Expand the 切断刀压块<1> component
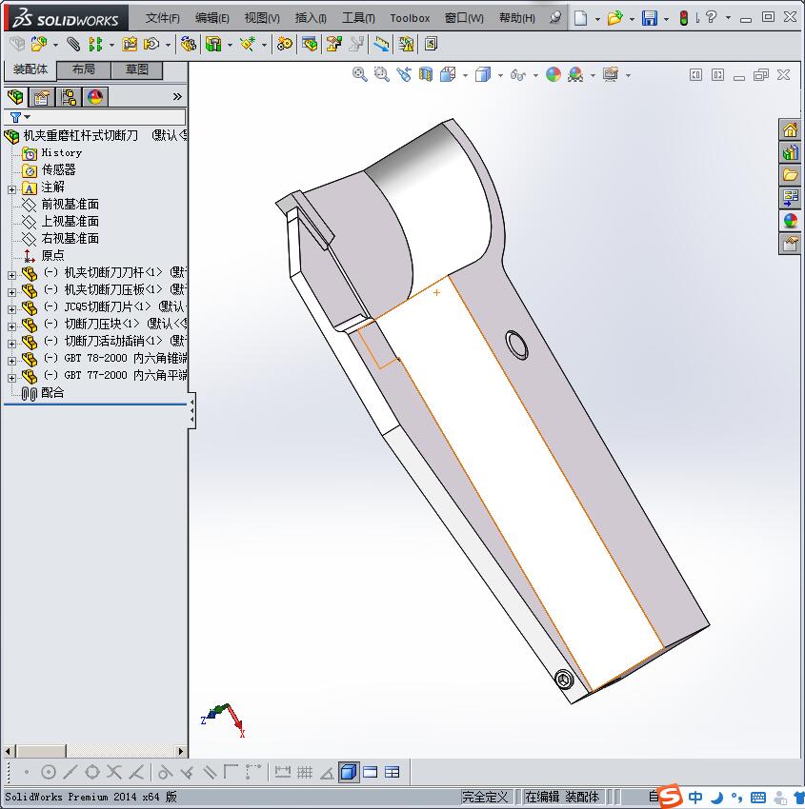The height and width of the screenshot is (809, 805). click(x=11, y=326)
